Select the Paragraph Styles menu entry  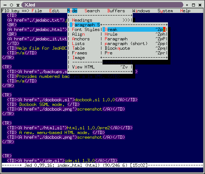85,25
